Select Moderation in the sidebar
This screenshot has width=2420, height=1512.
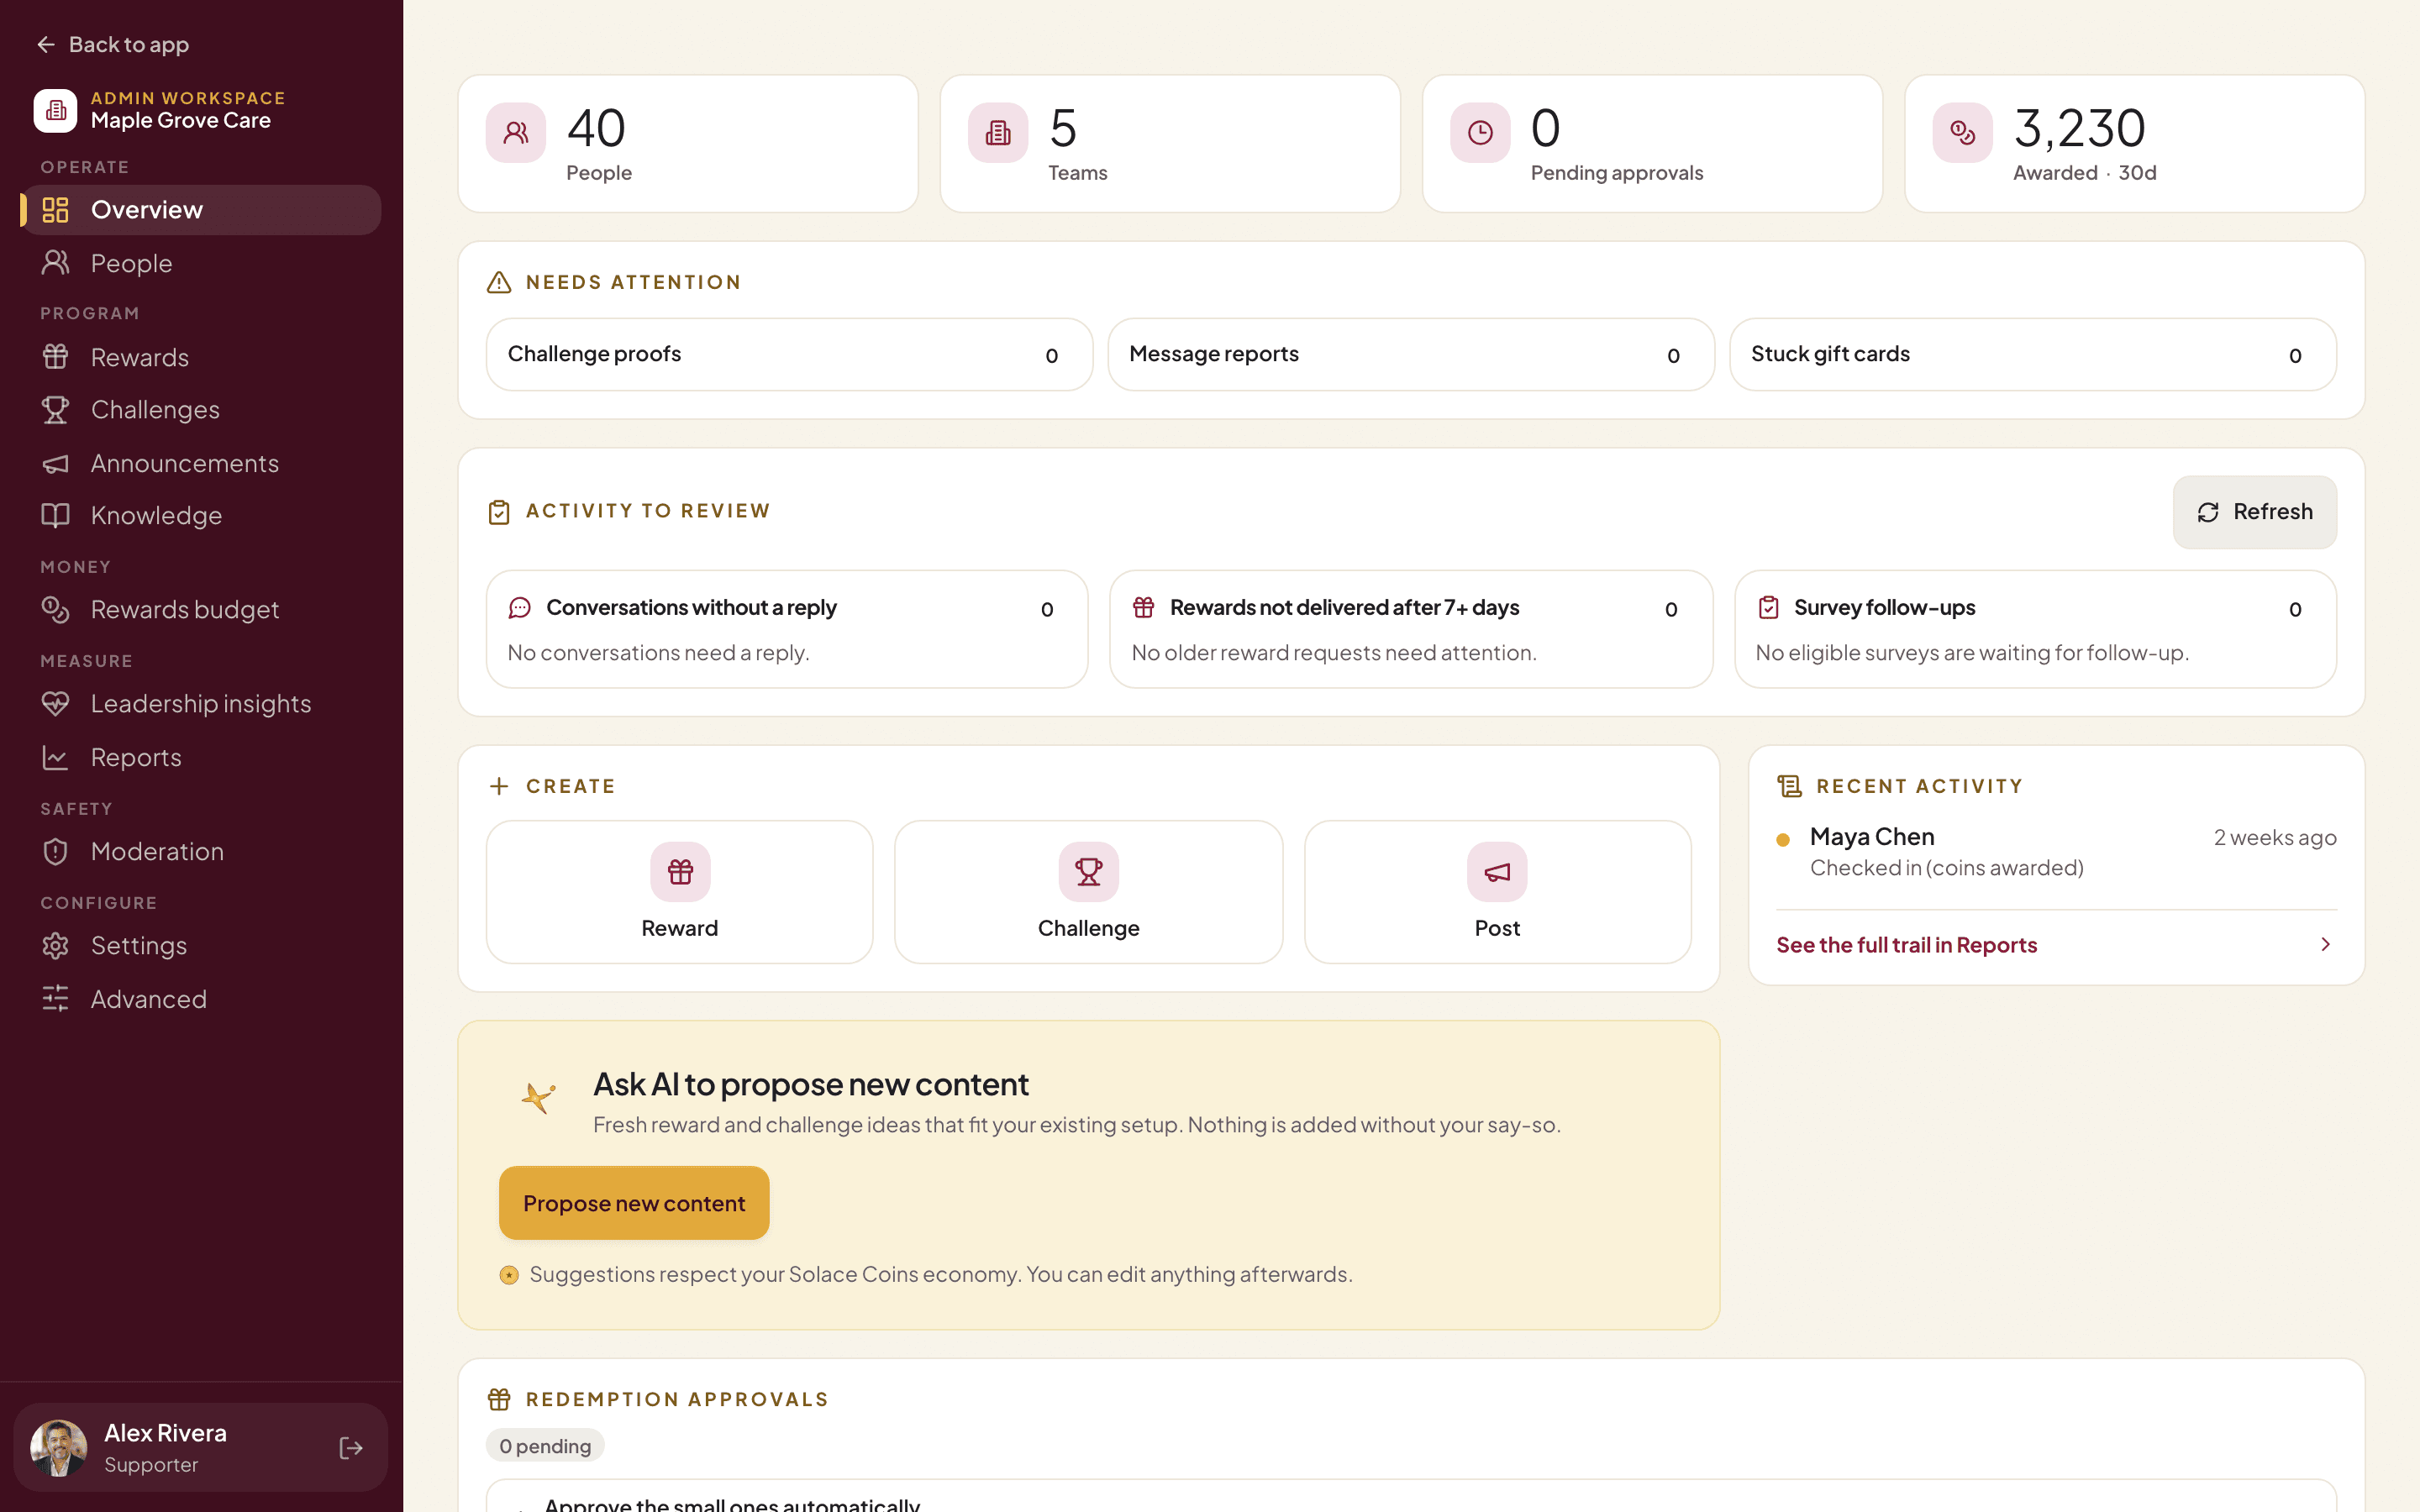pos(201,851)
